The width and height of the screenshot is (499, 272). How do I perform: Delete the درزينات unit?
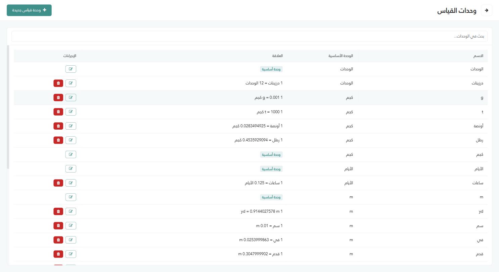point(58,83)
